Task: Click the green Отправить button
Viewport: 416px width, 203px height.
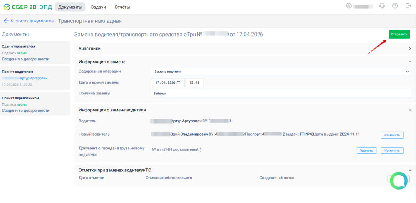Action: (x=399, y=35)
